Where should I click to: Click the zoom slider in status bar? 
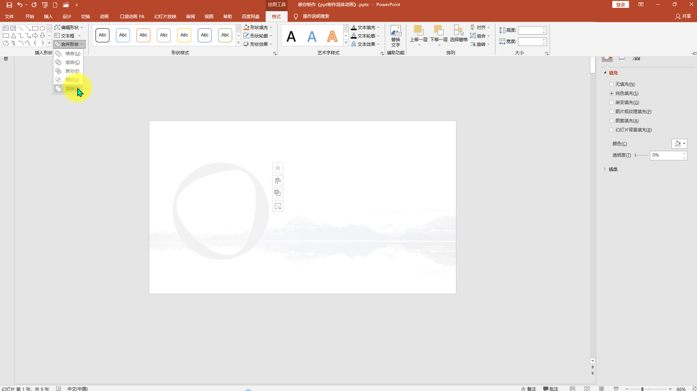[x=648, y=389]
